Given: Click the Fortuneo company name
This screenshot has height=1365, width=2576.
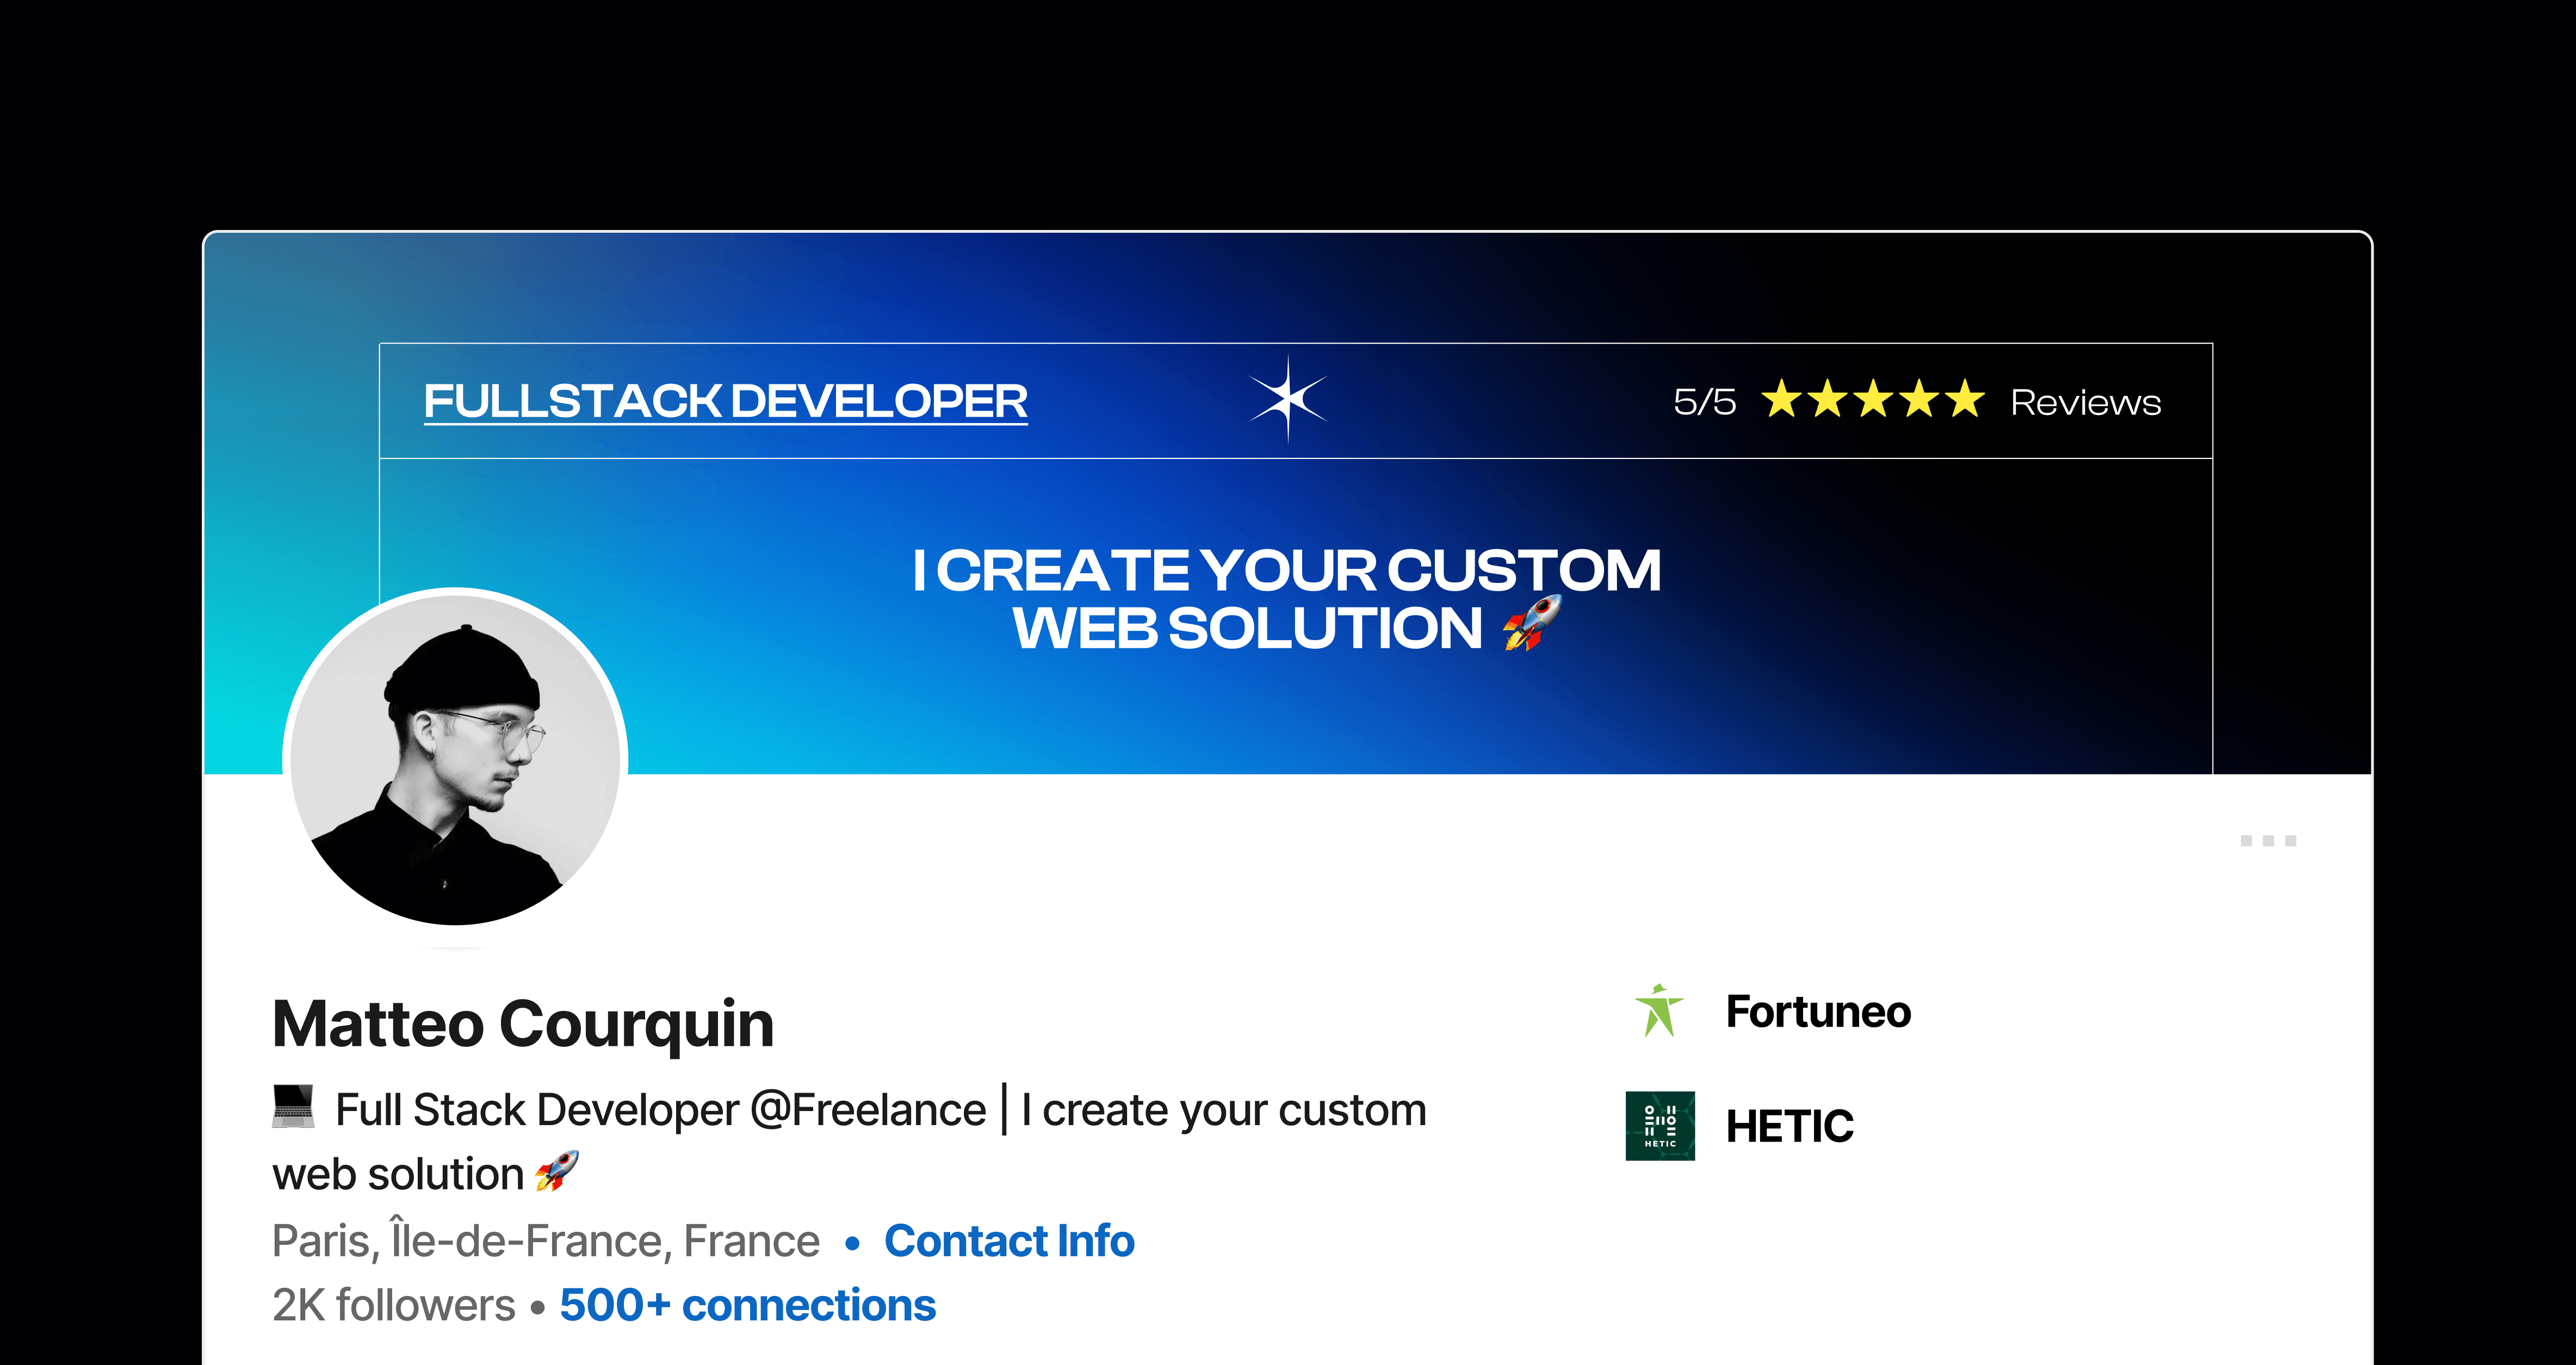Looking at the screenshot, I should 1818,1012.
